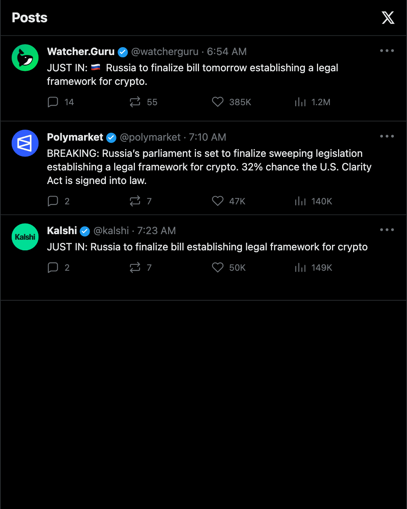407x509 pixels.
Task: View the Polymarket post's 140K views
Action: pyautogui.click(x=314, y=201)
